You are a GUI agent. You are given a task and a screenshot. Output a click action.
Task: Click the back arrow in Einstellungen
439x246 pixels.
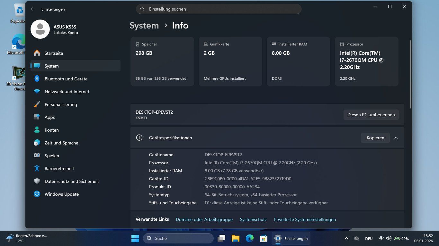(33, 9)
